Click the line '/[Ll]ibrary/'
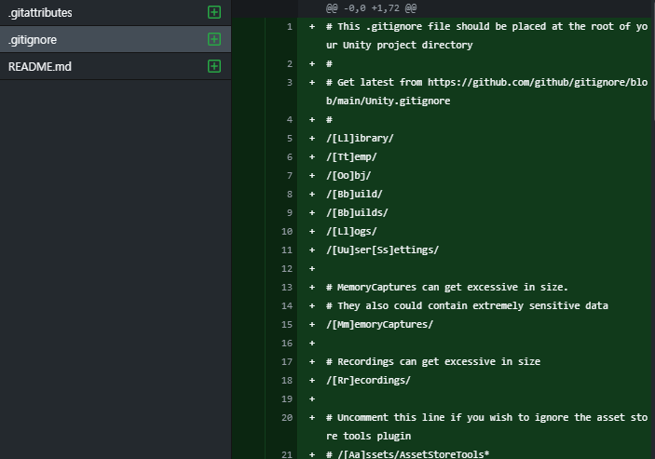 click(360, 139)
